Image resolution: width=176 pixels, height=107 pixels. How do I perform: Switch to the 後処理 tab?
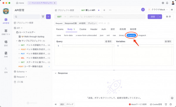coord(133,29)
